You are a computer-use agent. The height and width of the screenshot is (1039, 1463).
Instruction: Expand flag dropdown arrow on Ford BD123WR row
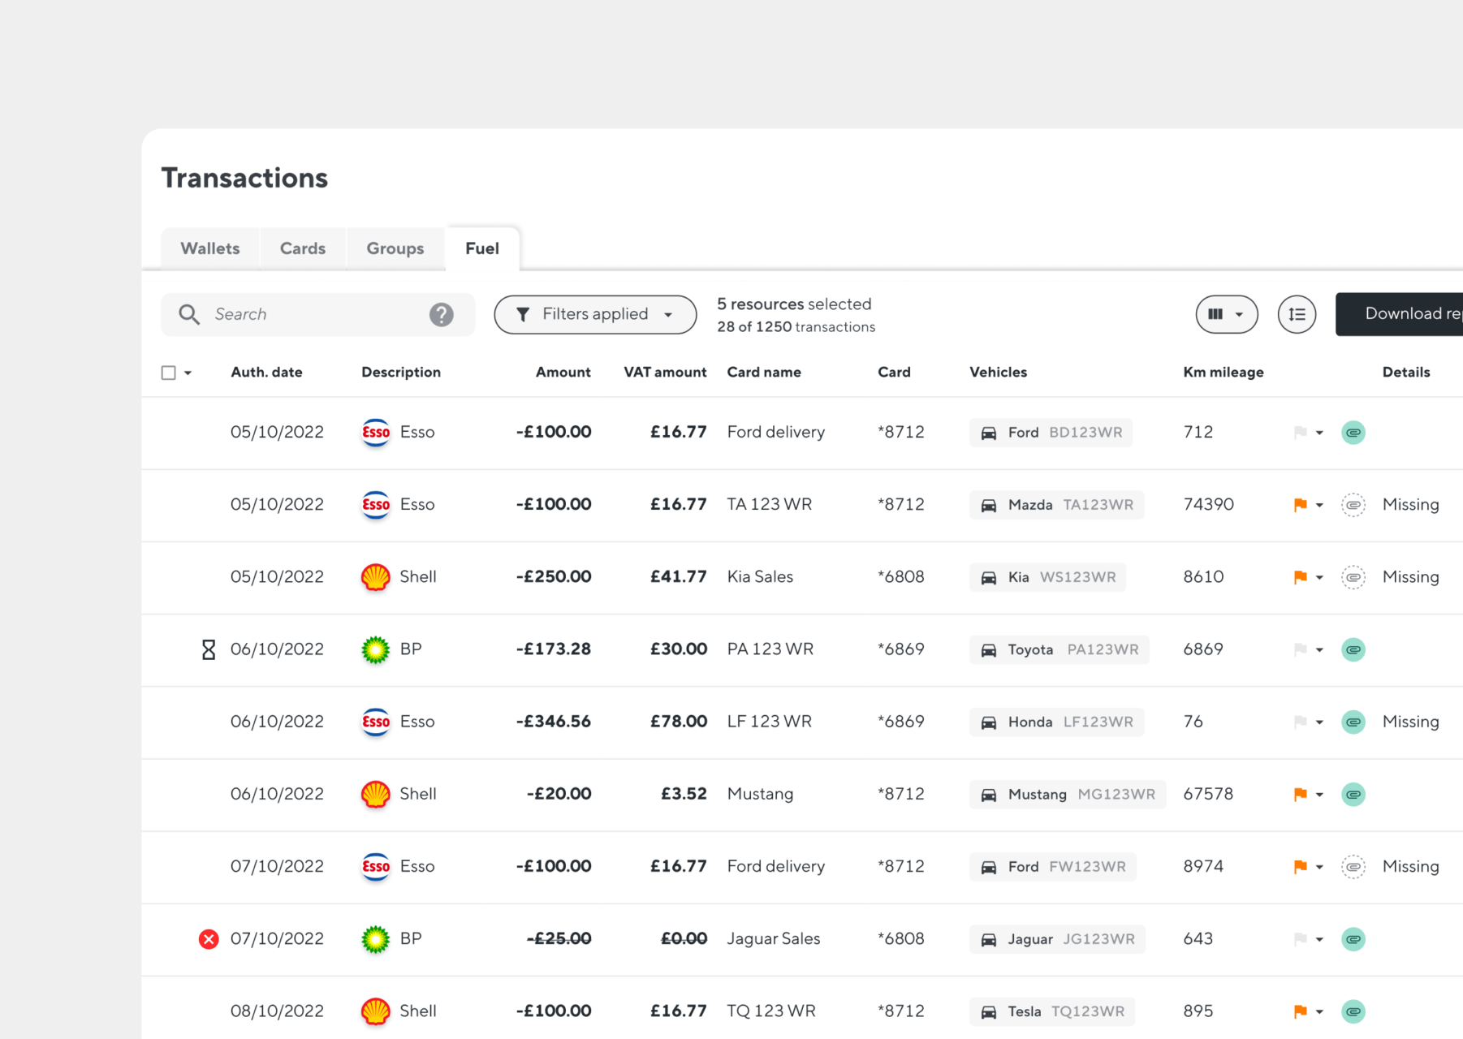click(1319, 433)
